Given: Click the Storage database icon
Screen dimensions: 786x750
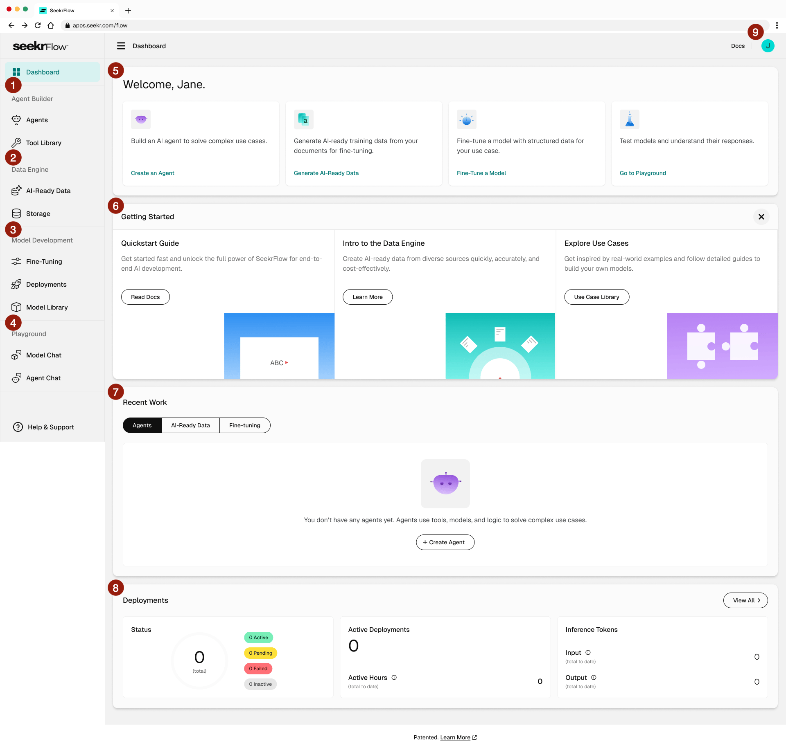Looking at the screenshot, I should (16, 213).
